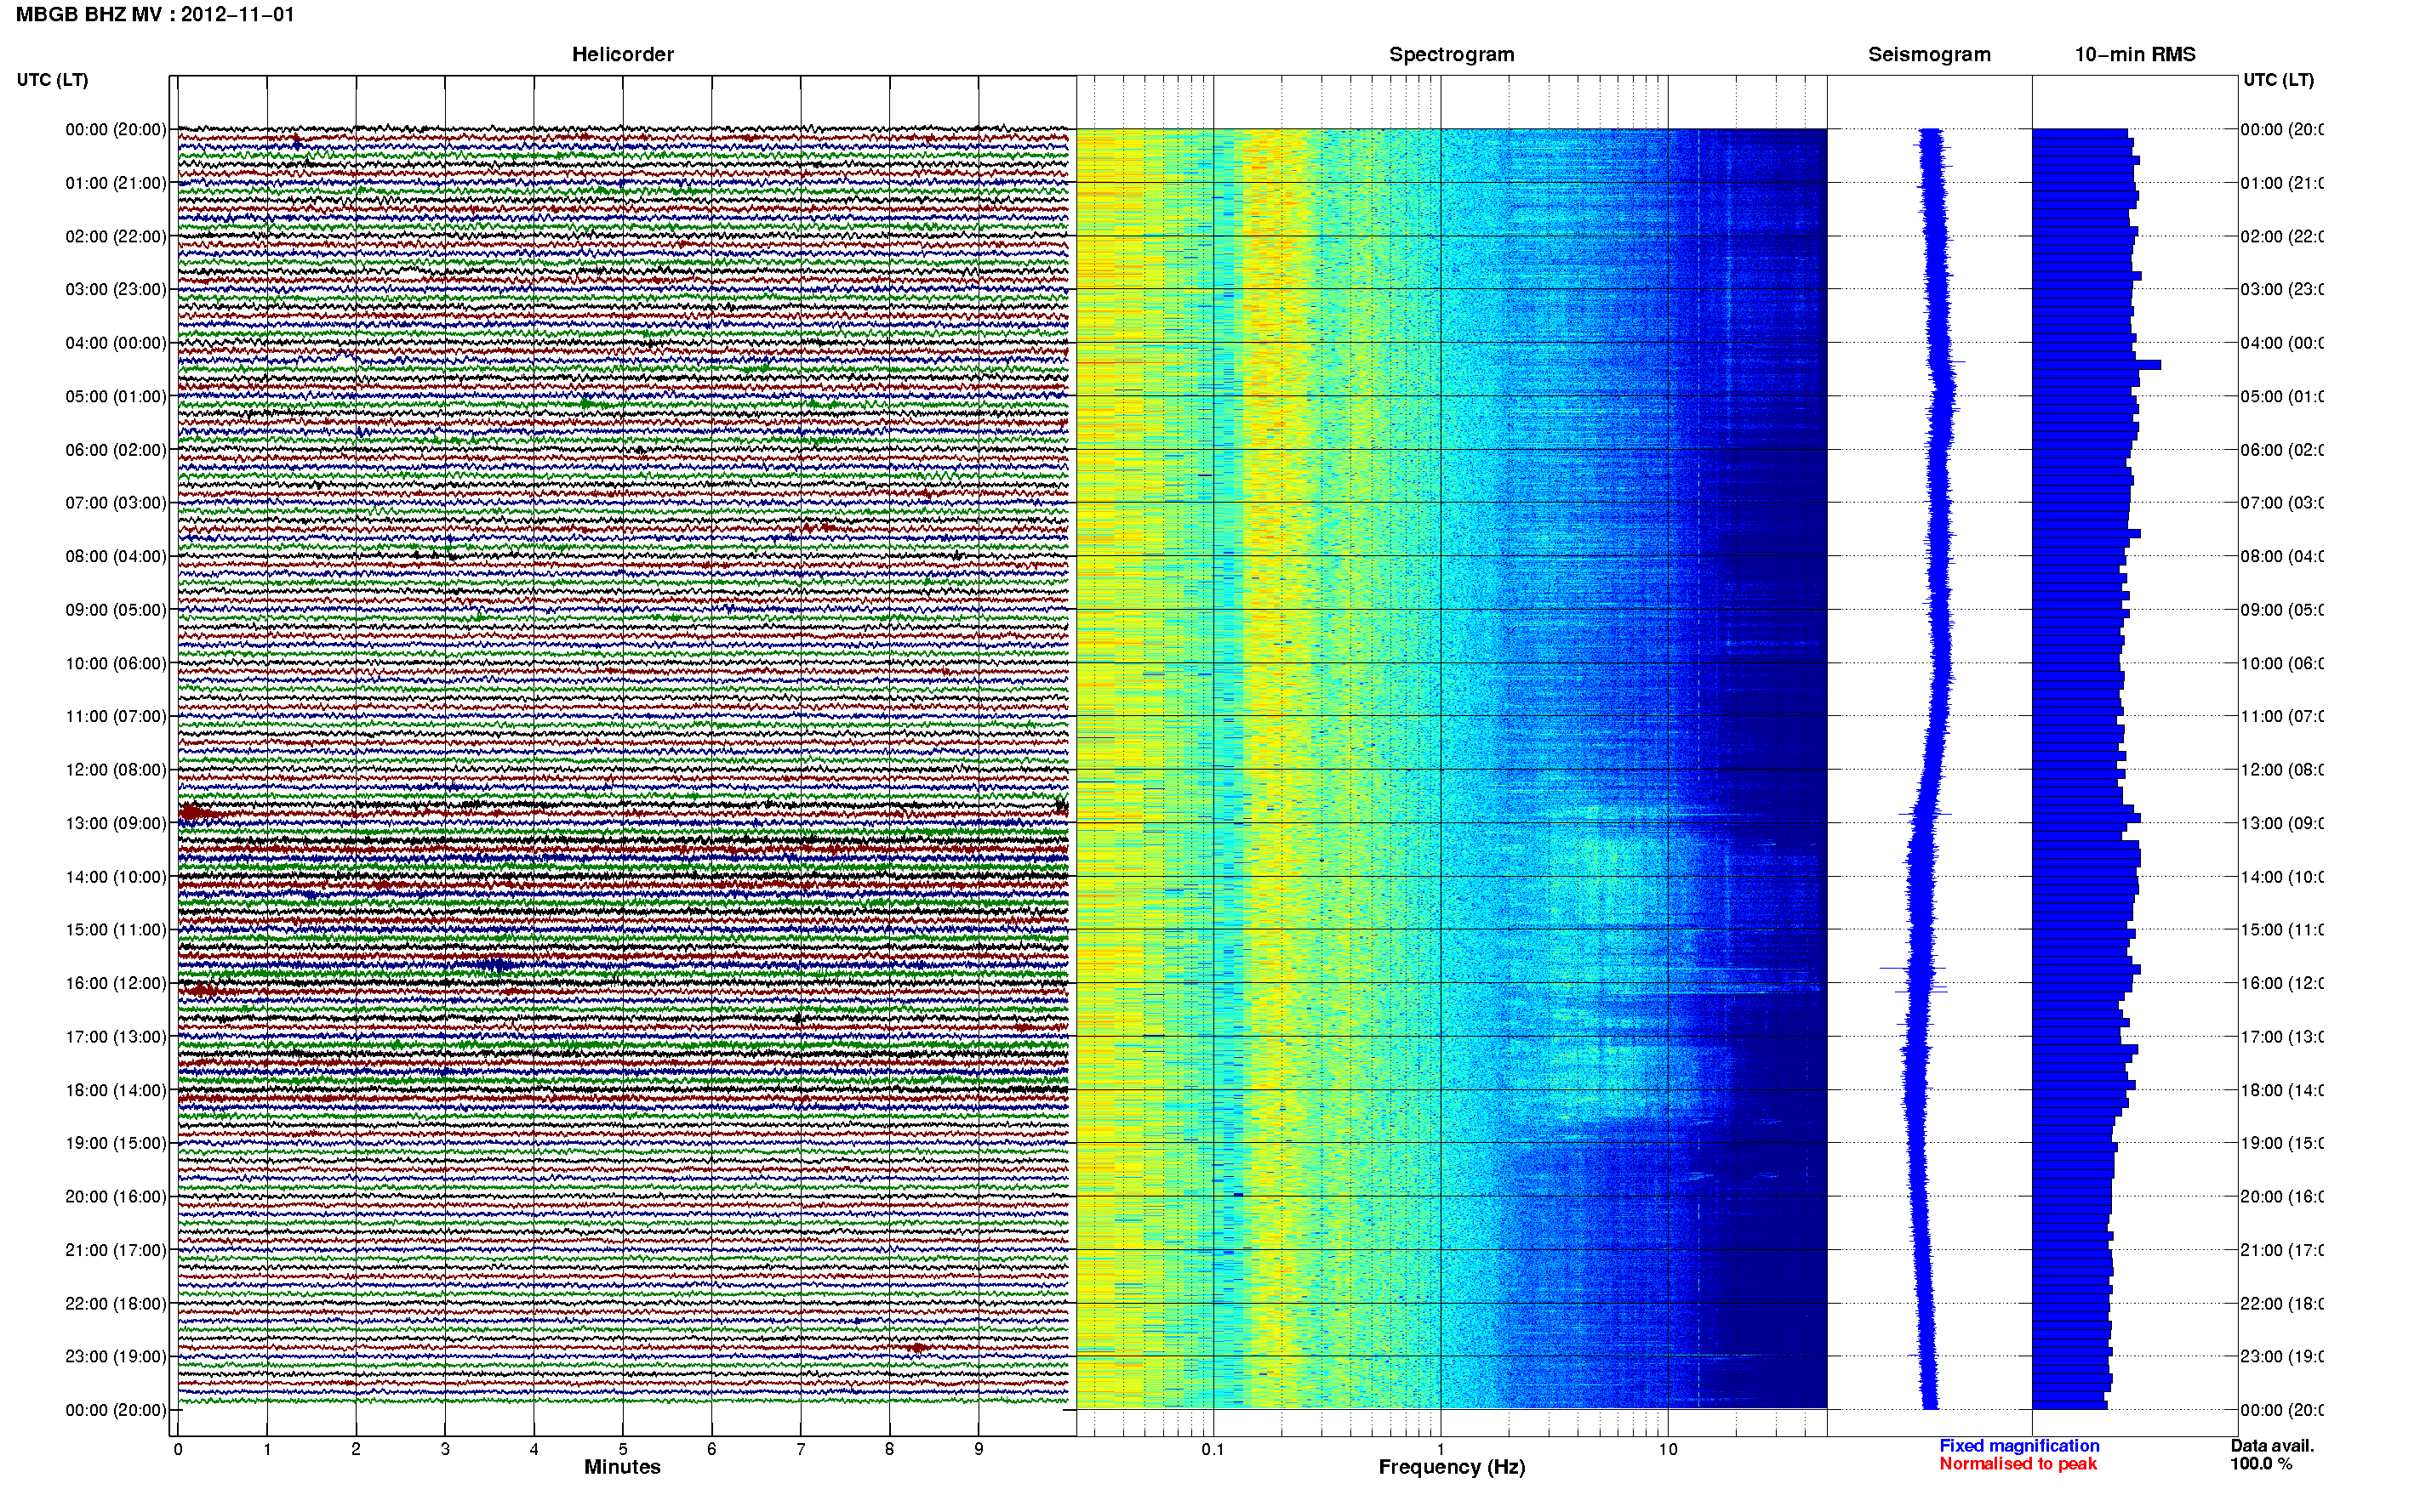Click the left time label '16:00 (12:00)'
Image resolution: width=2420 pixels, height=1512 pixels.
point(116,983)
